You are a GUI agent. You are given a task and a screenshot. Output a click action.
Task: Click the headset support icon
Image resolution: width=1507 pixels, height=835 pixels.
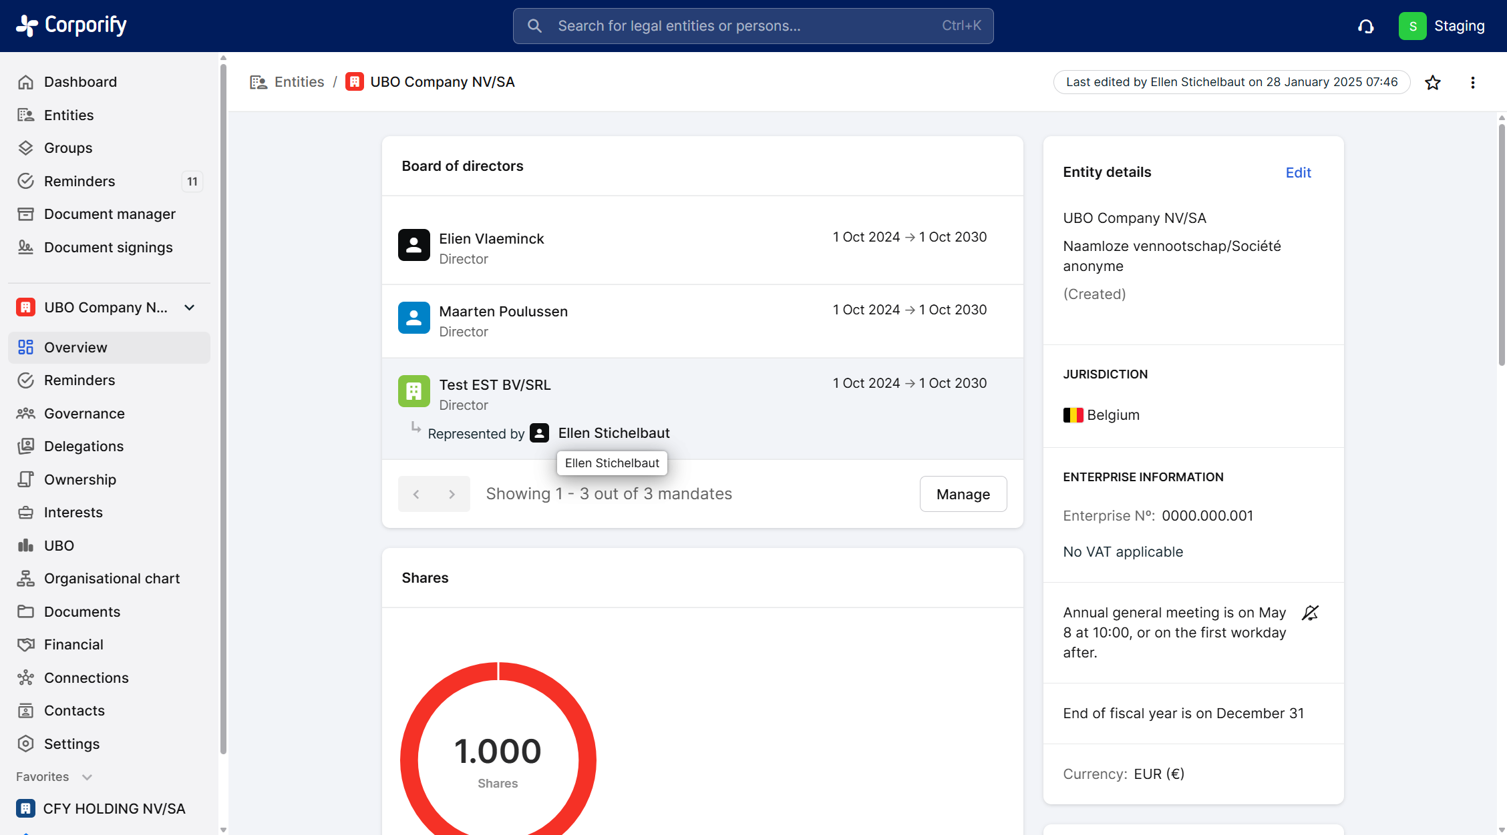[x=1365, y=27]
